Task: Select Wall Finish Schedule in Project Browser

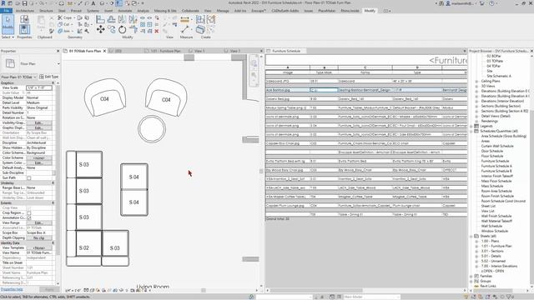Action: click(496, 216)
